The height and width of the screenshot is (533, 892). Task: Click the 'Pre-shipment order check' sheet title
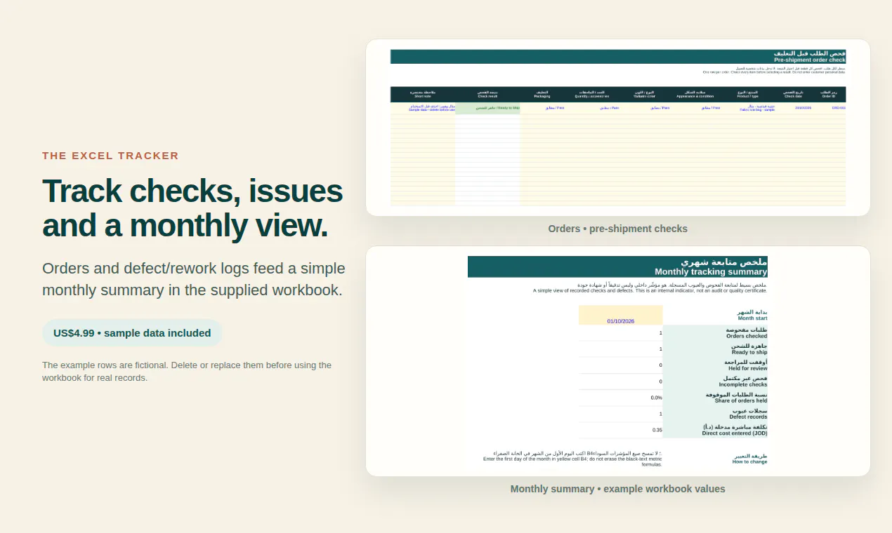coord(809,60)
